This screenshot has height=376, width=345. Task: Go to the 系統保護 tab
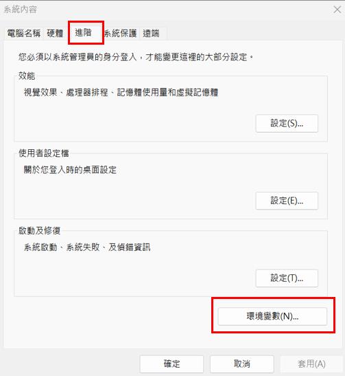click(x=121, y=33)
